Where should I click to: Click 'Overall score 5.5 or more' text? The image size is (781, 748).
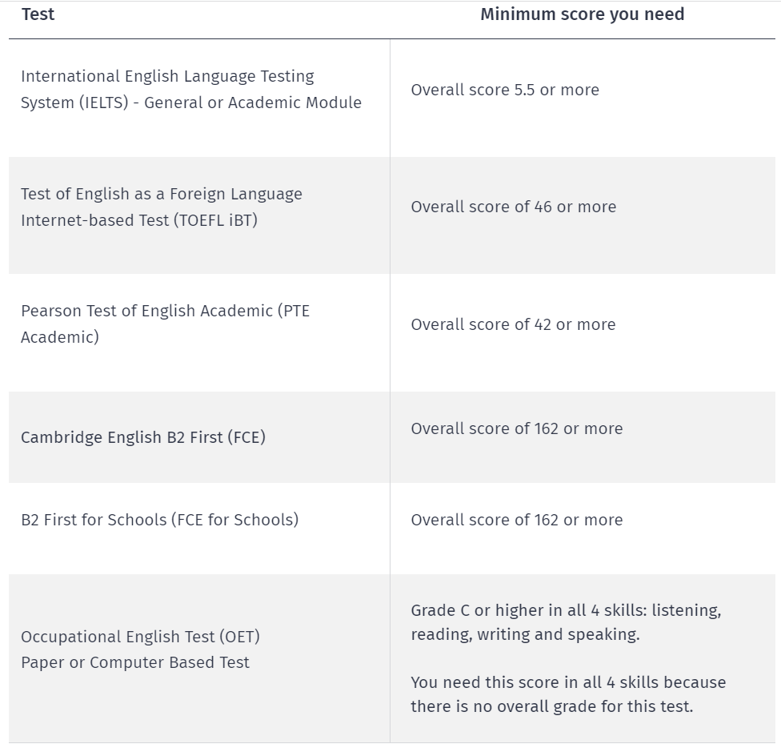click(x=505, y=90)
